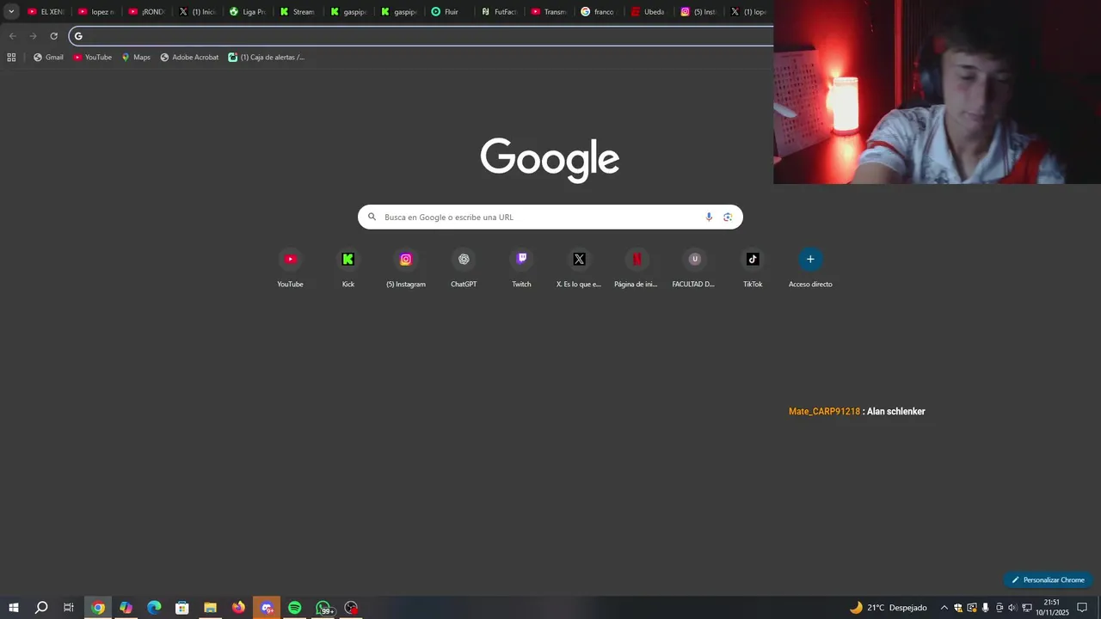Screen dimensions: 1101x619
Task: Open WhatsApp from the taskbar
Action: [323, 608]
